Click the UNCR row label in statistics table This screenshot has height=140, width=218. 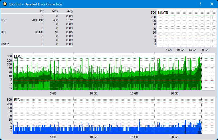point(5,44)
